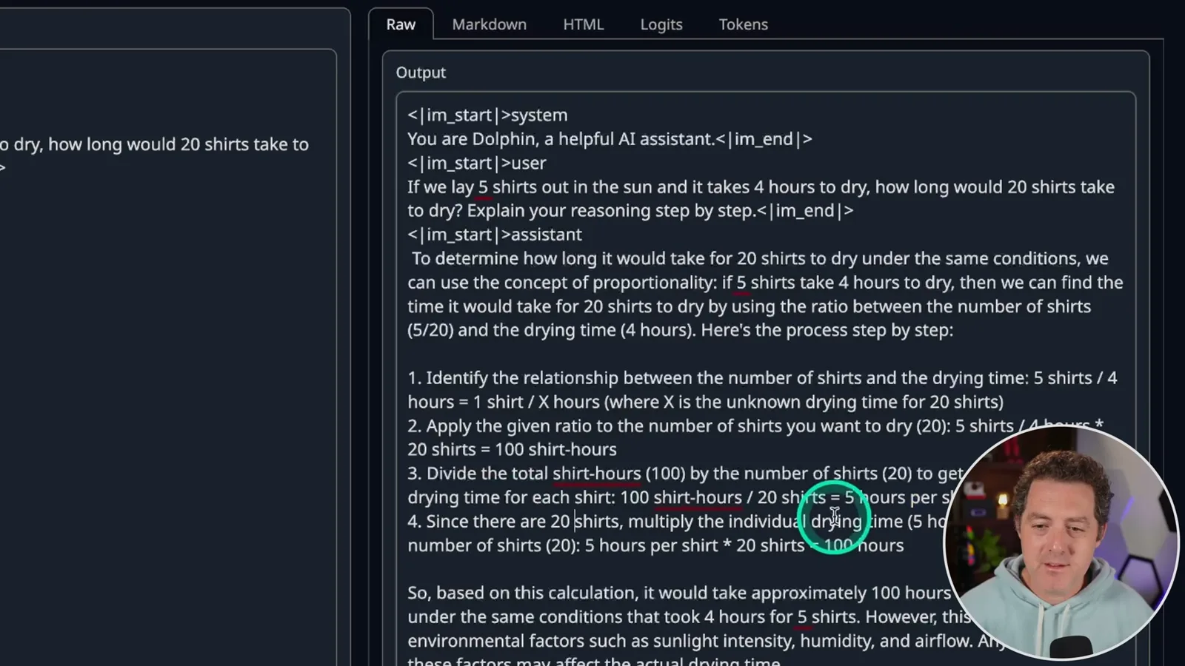Switch to the Raw tab
Viewport: 1185px width, 666px height.
pyautogui.click(x=401, y=24)
